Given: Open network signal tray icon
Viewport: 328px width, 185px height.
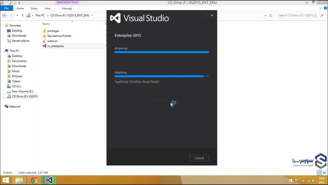Looking at the screenshot, I should 308,180.
